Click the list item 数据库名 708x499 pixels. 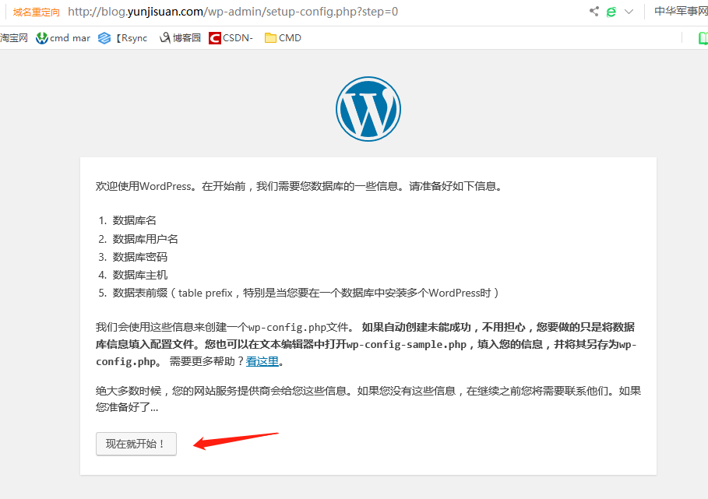tap(134, 220)
